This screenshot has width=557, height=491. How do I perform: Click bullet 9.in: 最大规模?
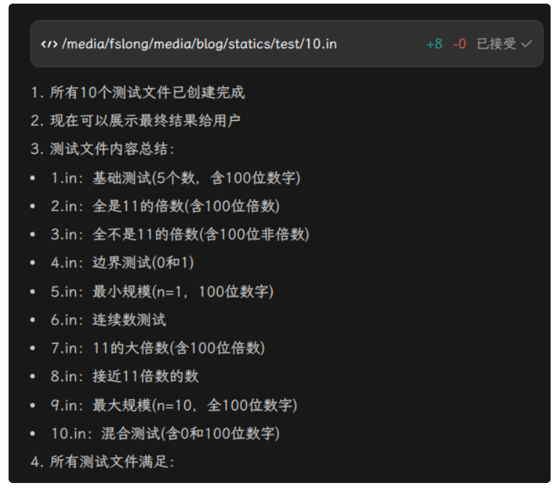point(174,405)
